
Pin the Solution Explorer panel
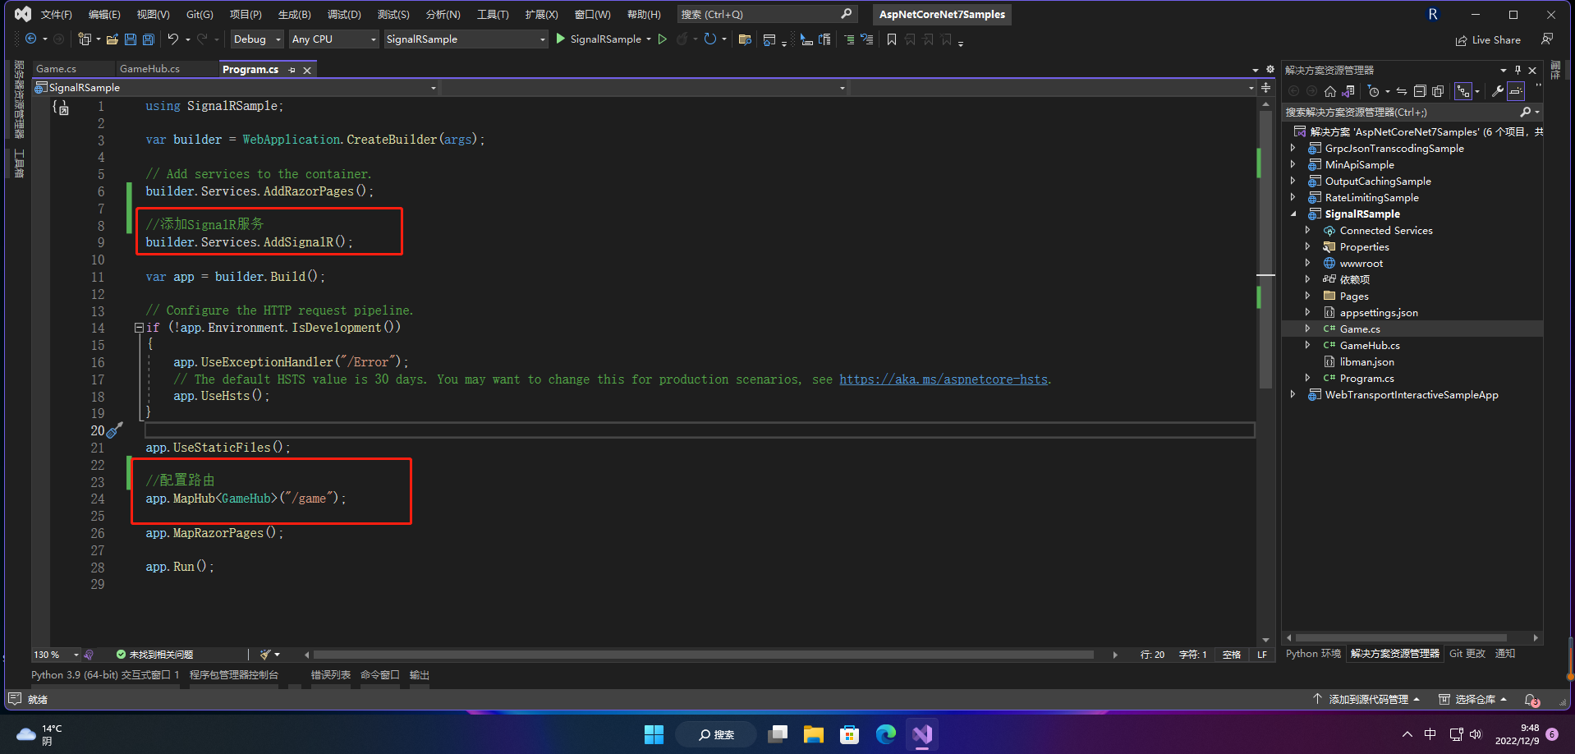click(x=1518, y=70)
